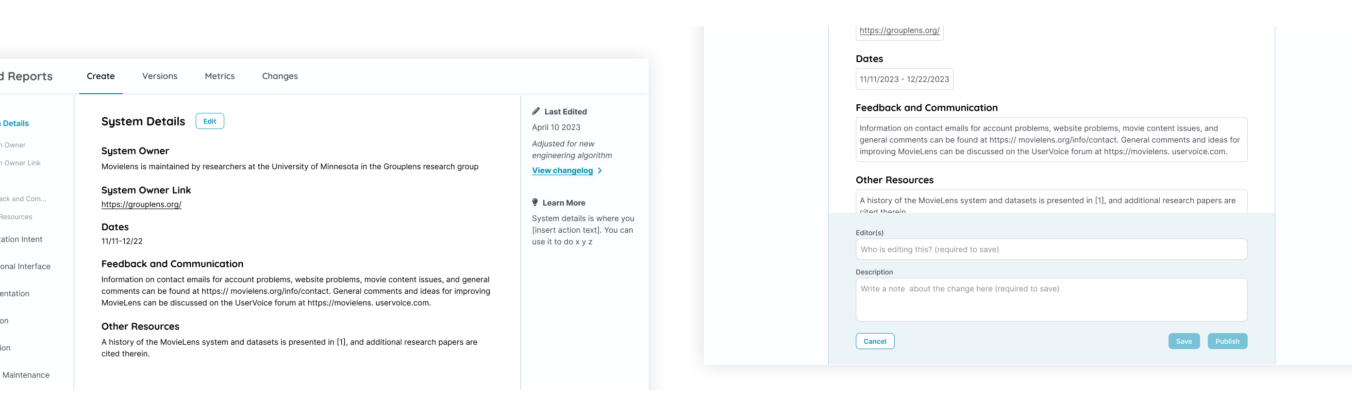The image size is (1352, 416).
Task: Select System Owner Link in the sidebar
Action: [x=20, y=163]
